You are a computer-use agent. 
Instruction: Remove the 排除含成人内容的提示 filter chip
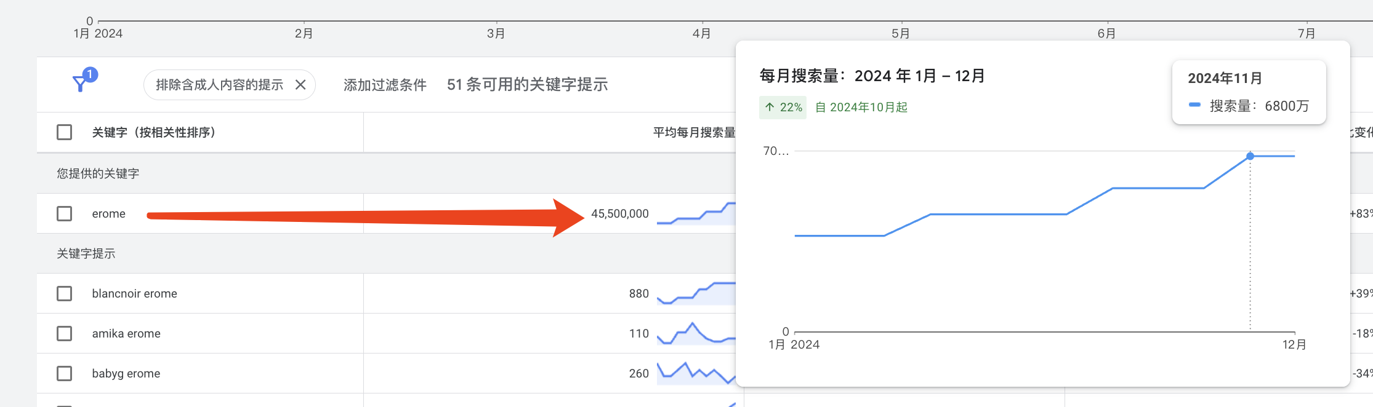[x=300, y=85]
